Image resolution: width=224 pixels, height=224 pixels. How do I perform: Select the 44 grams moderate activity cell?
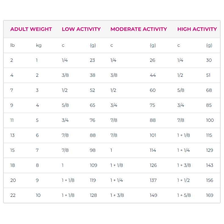[153, 75]
